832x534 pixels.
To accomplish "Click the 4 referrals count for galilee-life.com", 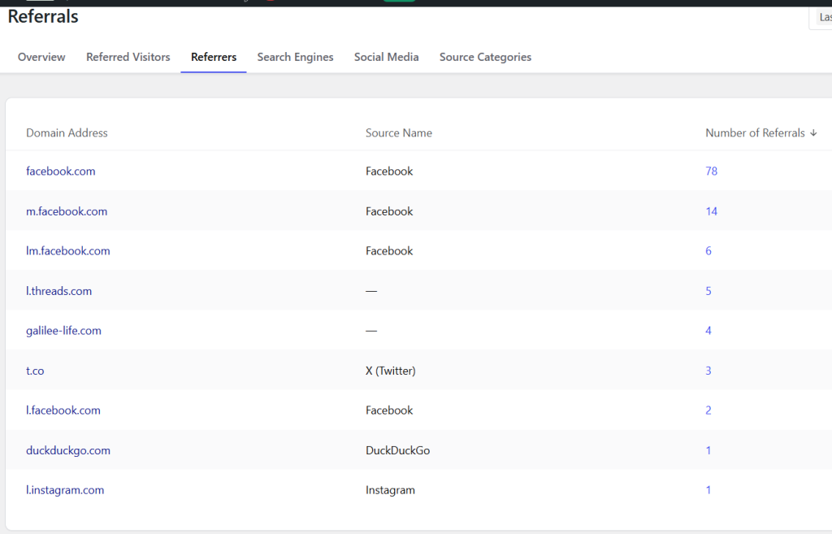I will pyautogui.click(x=708, y=330).
